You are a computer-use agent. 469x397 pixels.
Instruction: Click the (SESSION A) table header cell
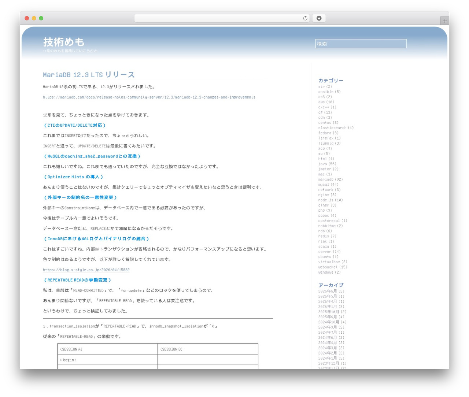(x=107, y=349)
